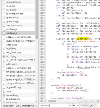Jump to next search match arrow

click(78, 105)
